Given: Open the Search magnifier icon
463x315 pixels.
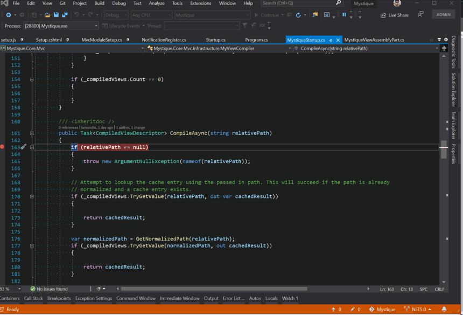Looking at the screenshot, I should pyautogui.click(x=339, y=3).
